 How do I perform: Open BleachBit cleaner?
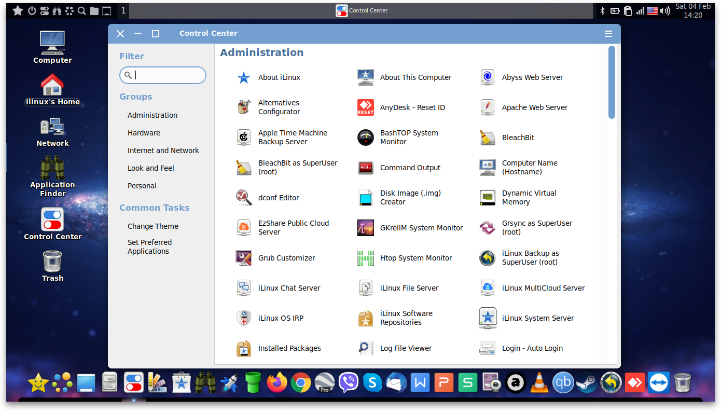507,138
